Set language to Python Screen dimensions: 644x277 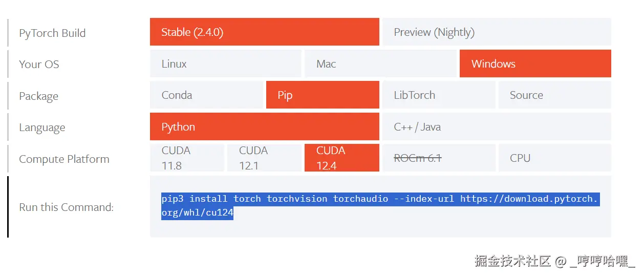[265, 127]
